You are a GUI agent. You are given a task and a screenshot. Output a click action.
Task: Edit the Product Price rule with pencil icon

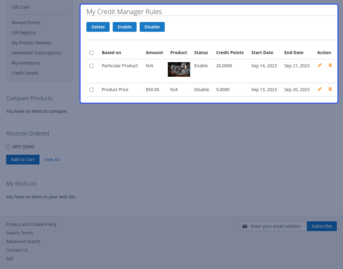coord(320,89)
